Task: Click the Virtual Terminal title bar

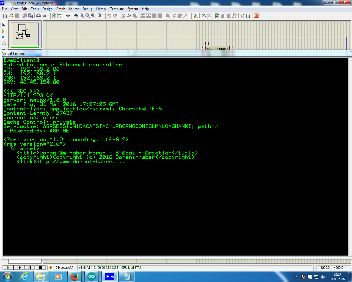Action: coord(176,53)
